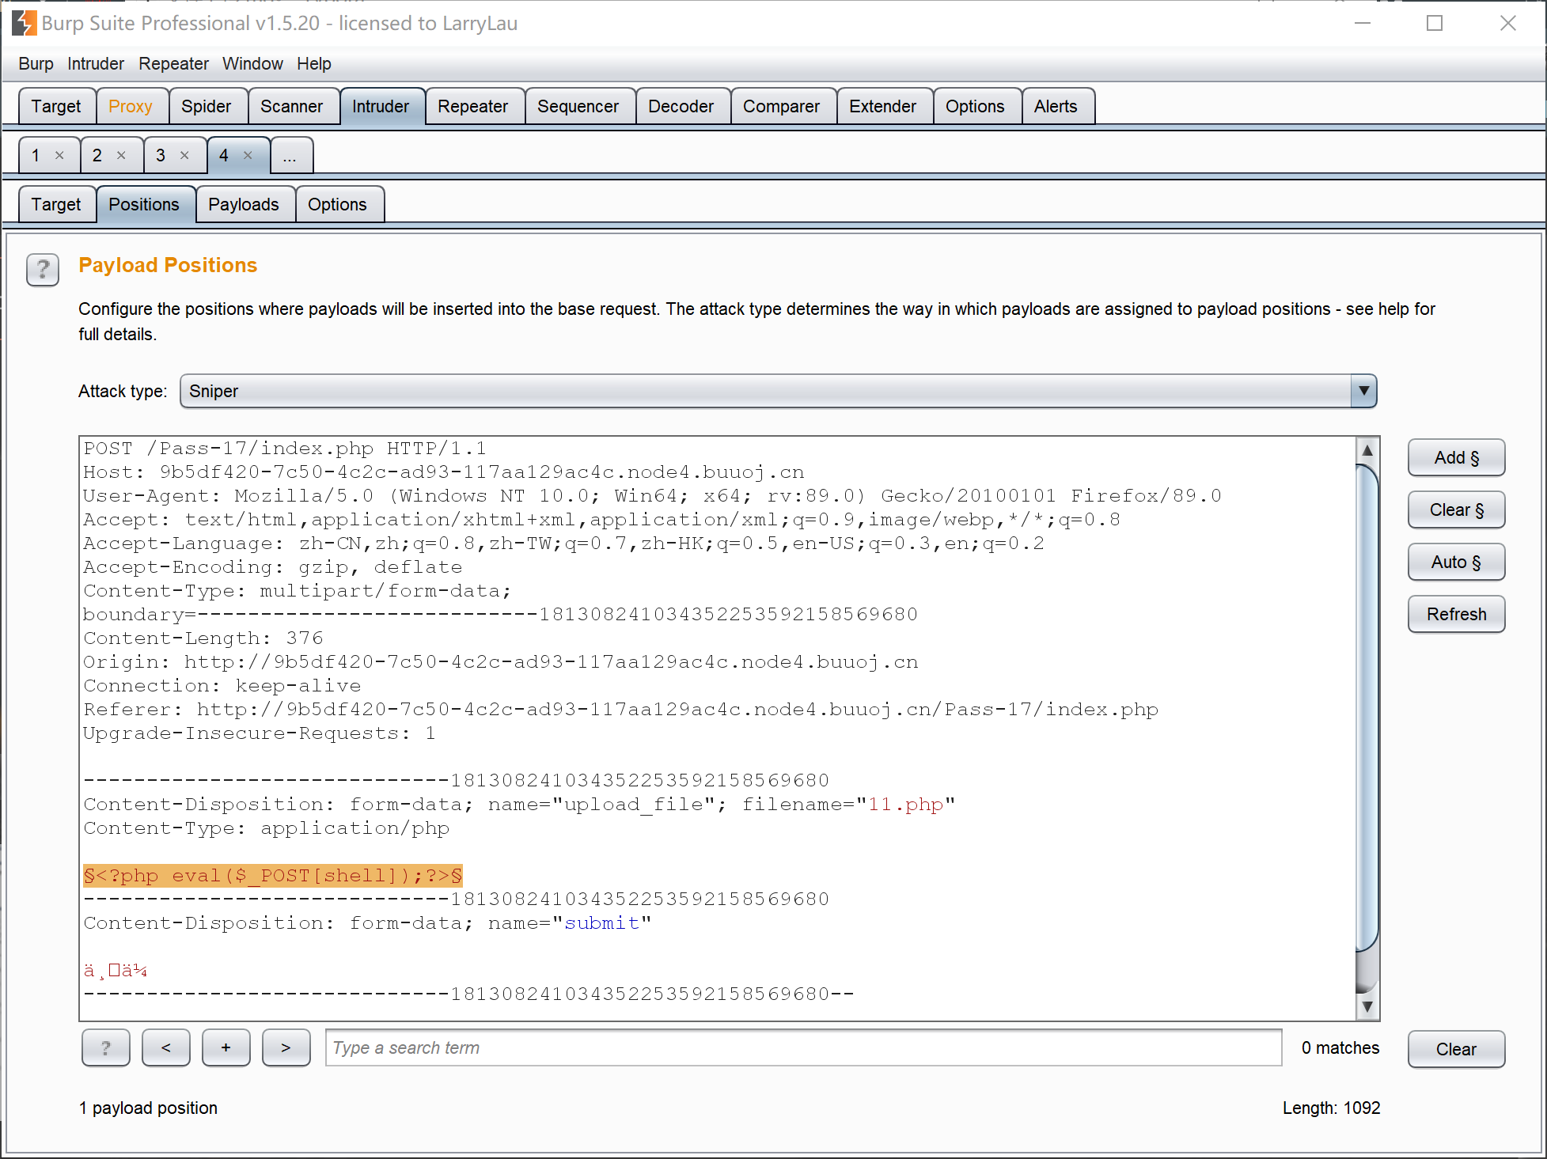The image size is (1547, 1159).
Task: Click the new tab ellipsis button
Action: pyautogui.click(x=290, y=155)
